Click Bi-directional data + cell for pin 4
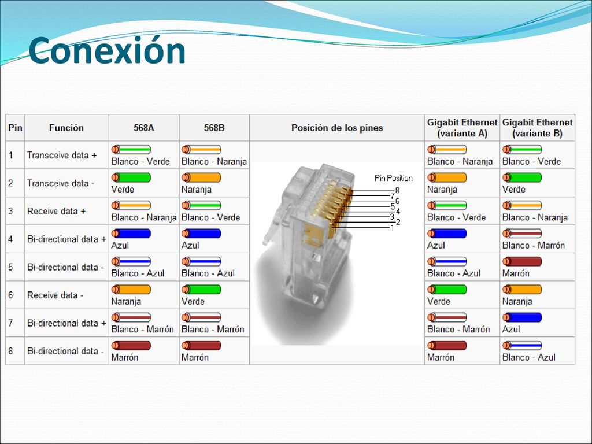Screen dimensions: 592x444 click(66, 239)
